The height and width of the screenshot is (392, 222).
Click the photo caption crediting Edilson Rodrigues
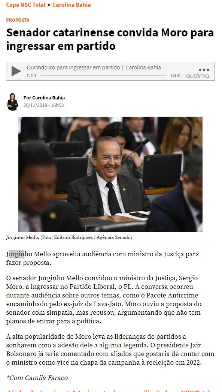(x=69, y=237)
